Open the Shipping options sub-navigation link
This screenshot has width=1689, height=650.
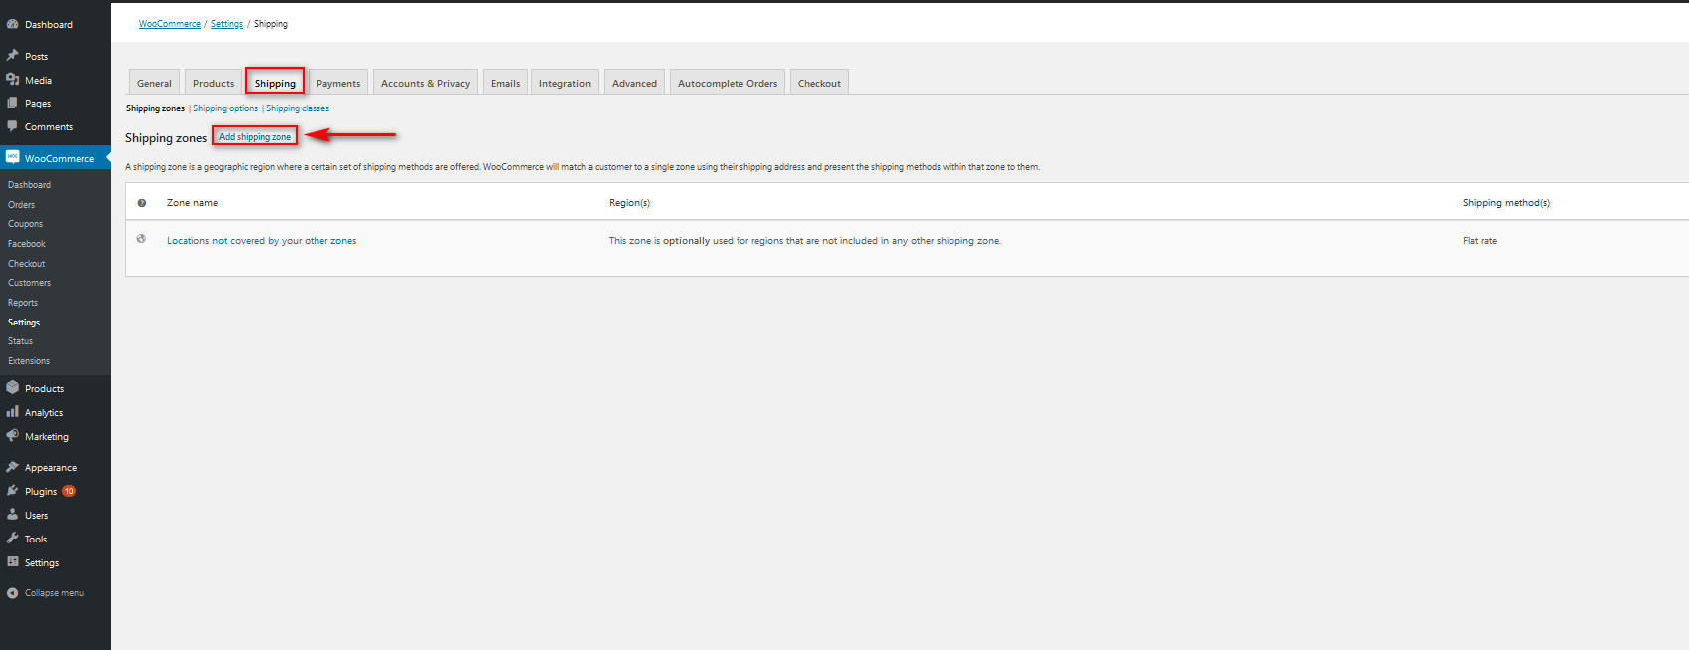click(225, 108)
